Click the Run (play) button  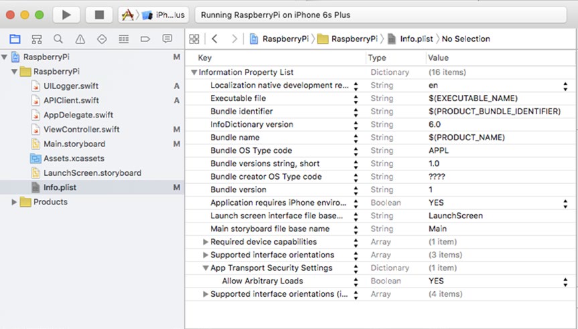66,14
